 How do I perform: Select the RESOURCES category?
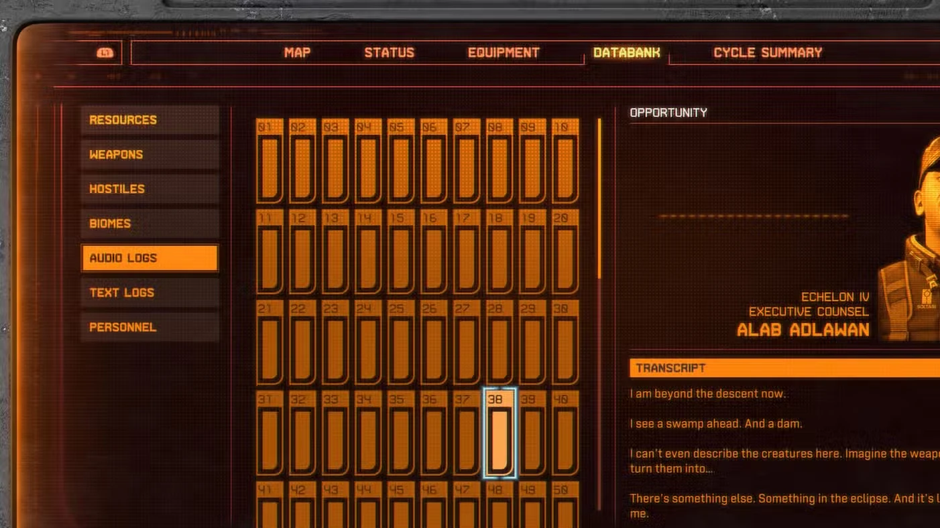[150, 120]
